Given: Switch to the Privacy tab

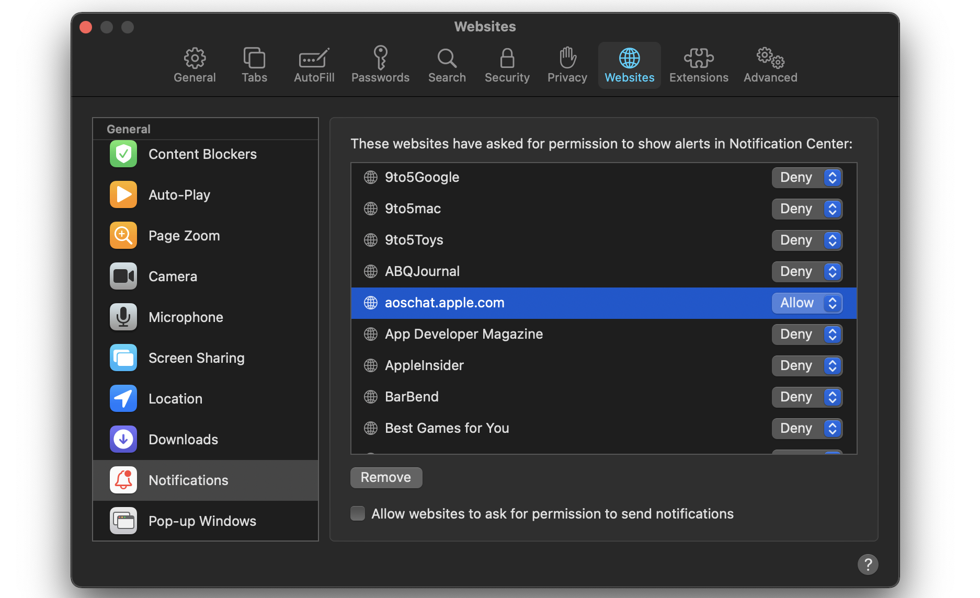Looking at the screenshot, I should [567, 65].
